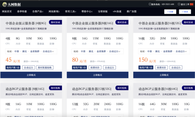Viewport: 195px width, 117px height.
Task: Click the 提交工单 ticket icon
Action: 179,4
